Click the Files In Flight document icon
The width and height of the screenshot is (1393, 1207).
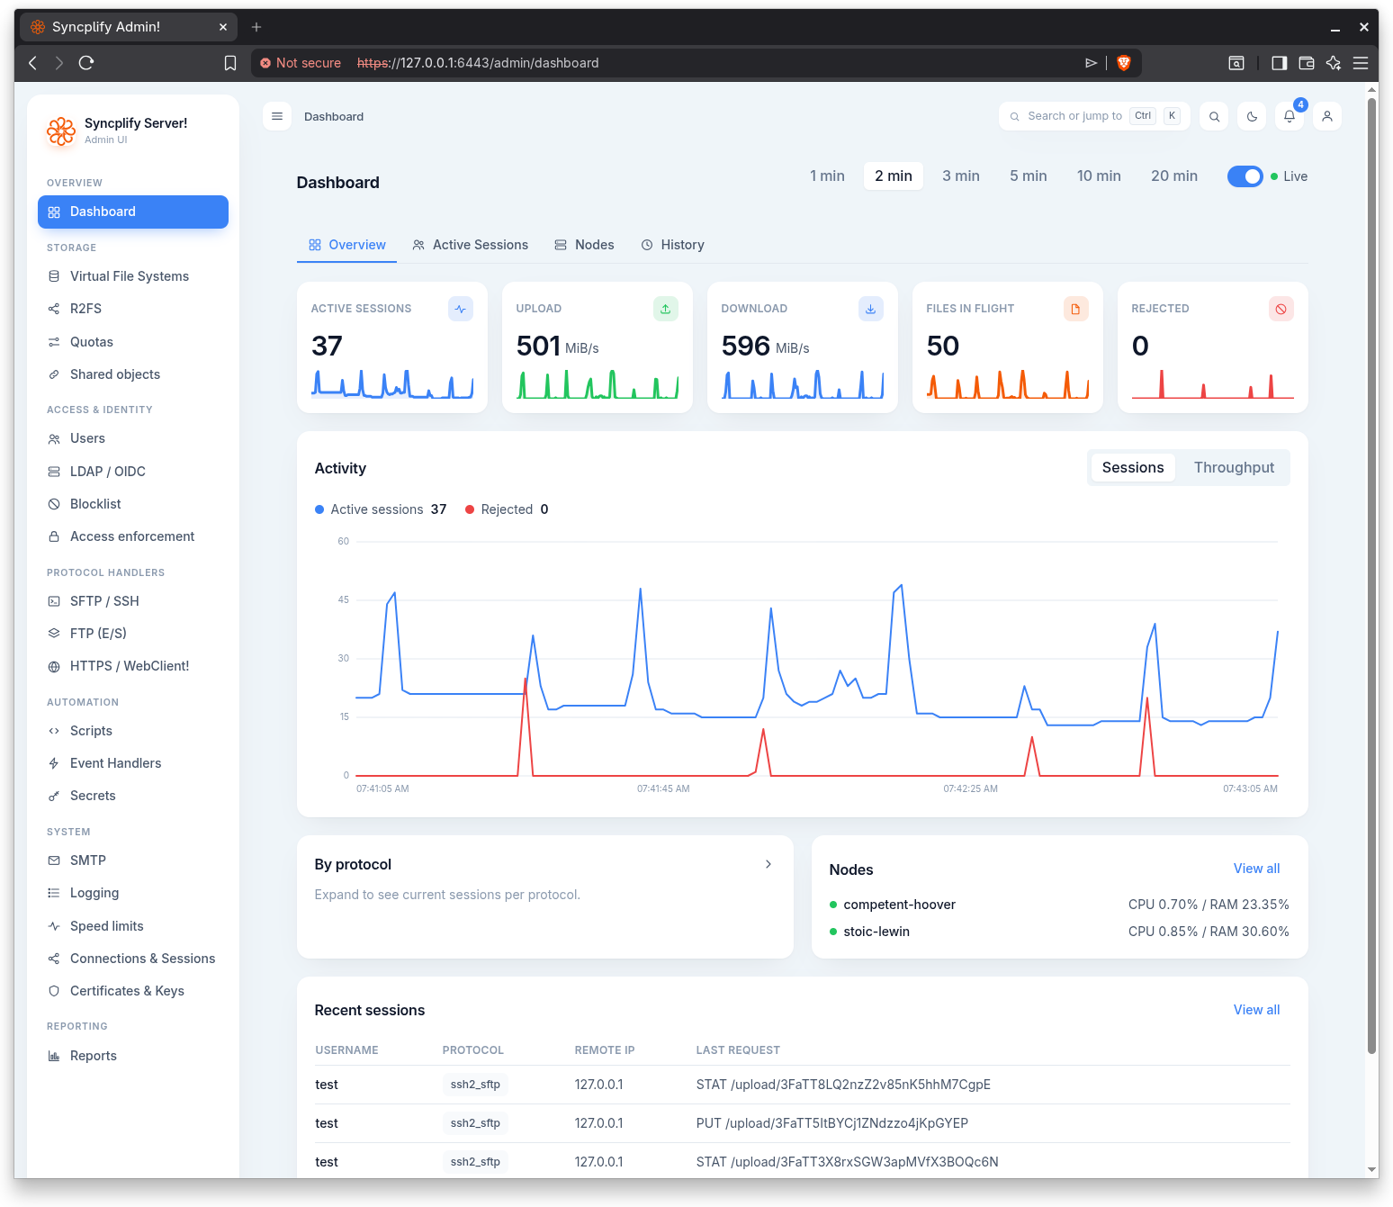[x=1075, y=309]
